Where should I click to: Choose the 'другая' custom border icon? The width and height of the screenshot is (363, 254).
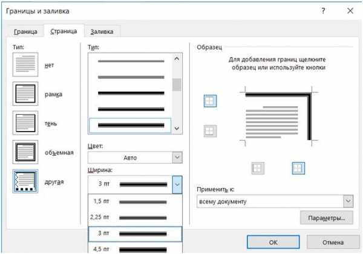pos(25,181)
